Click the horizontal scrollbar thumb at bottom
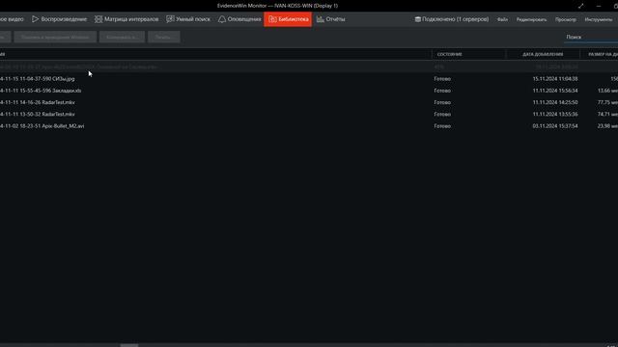The image size is (618, 347). (x=128, y=345)
